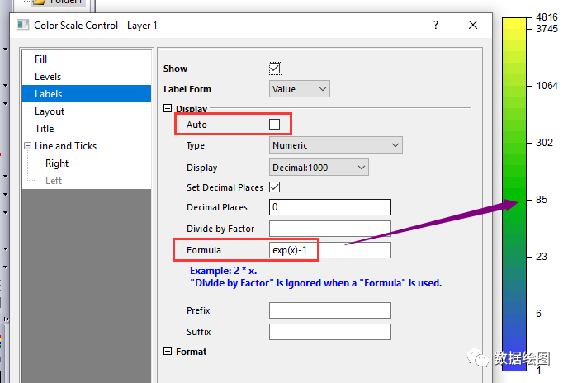Close the Color Scale Control dialog
Image resolution: width=568 pixels, height=383 pixels.
(x=473, y=25)
